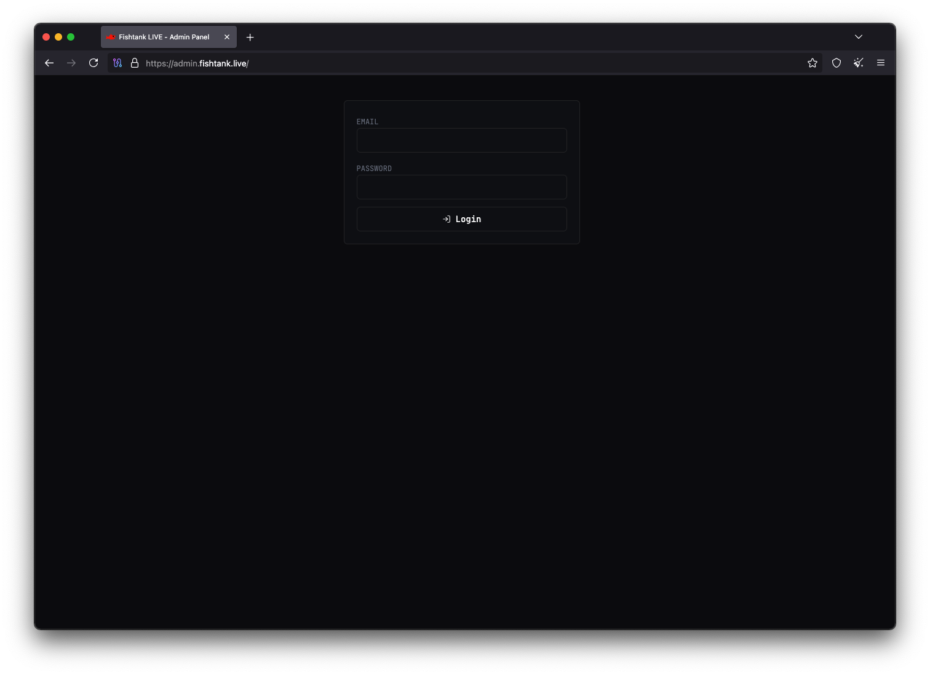View site security lock info
This screenshot has height=675, width=930.
[x=135, y=63]
